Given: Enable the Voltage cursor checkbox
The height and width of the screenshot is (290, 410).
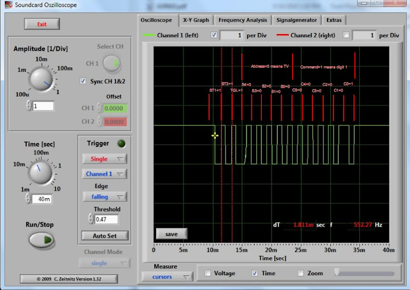Looking at the screenshot, I should pyautogui.click(x=208, y=273).
